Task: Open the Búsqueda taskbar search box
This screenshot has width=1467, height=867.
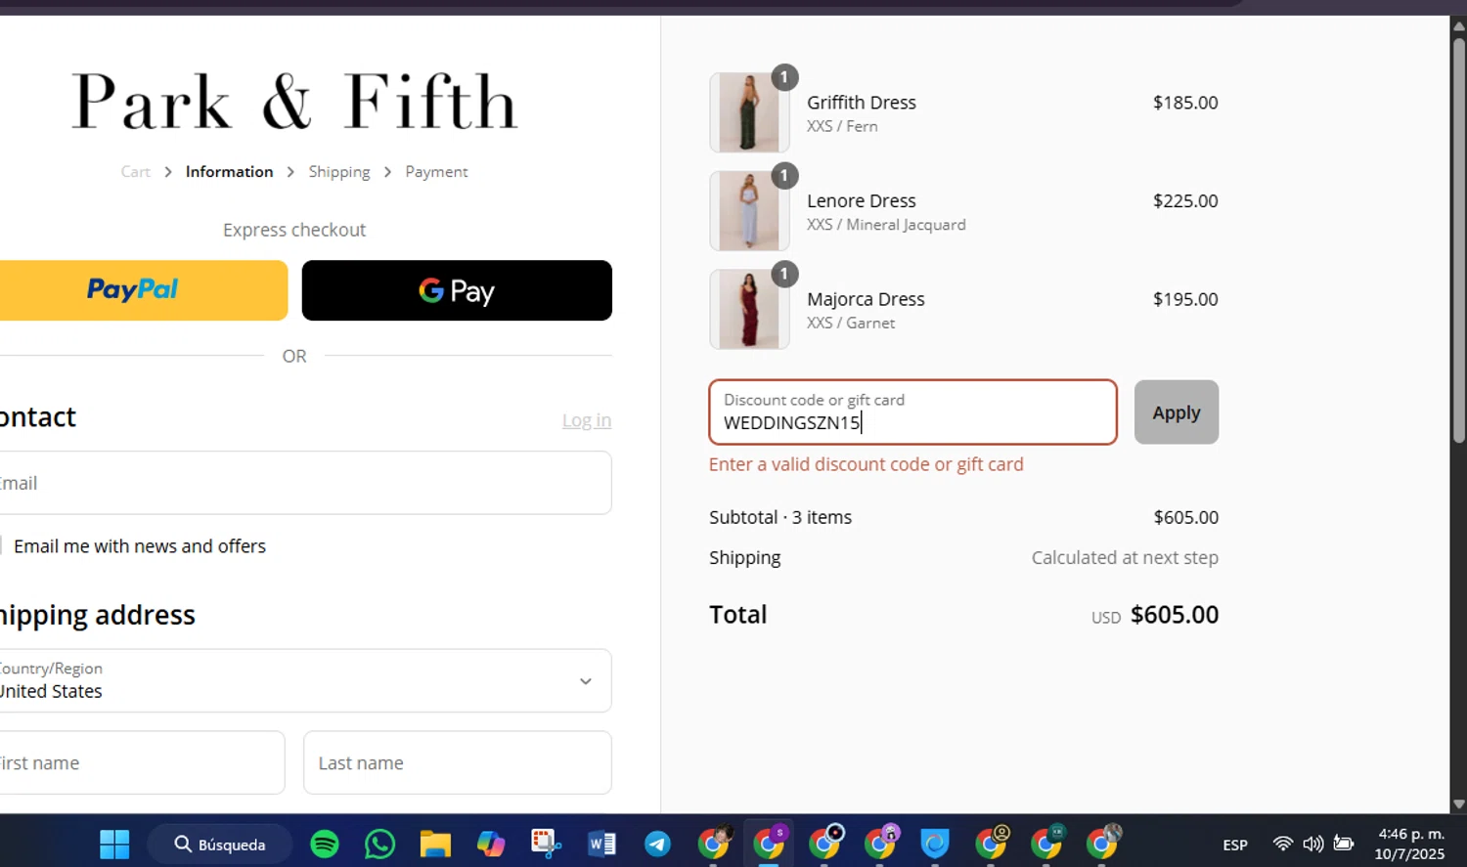Action: pyautogui.click(x=220, y=844)
